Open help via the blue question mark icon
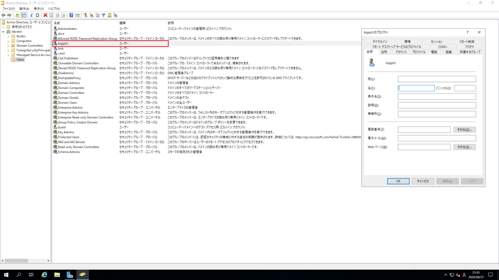Screen dimensions: 499x280 pos(71,15)
